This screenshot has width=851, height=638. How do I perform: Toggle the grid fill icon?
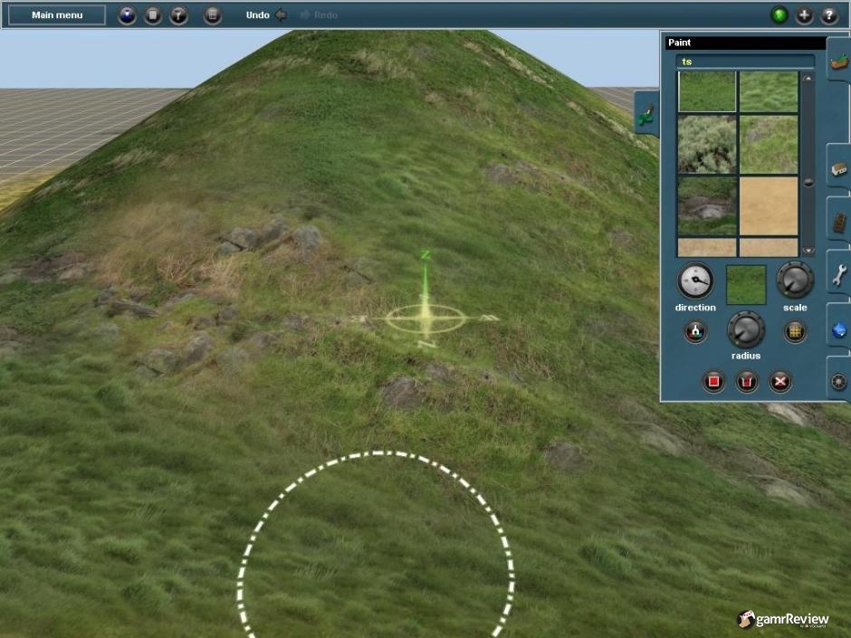795,331
